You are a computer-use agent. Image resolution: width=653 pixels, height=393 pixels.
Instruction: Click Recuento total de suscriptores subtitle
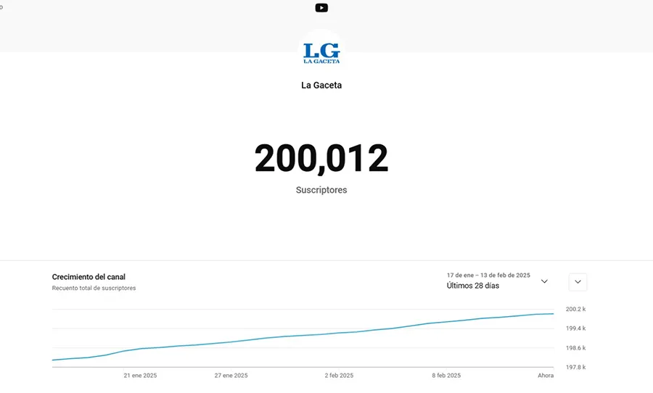[94, 288]
